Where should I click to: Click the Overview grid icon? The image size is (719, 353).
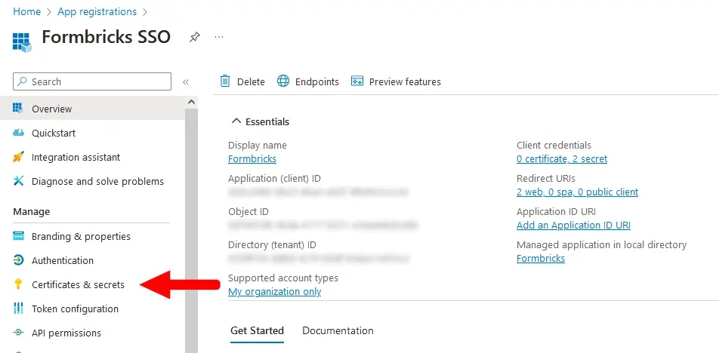click(18, 109)
